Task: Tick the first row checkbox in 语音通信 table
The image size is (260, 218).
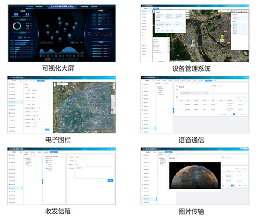Action: (x=177, y=104)
